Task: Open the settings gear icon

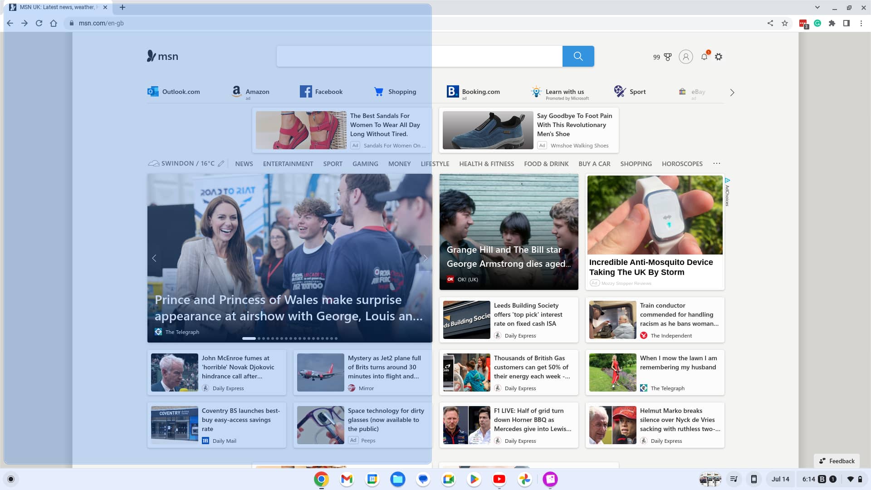Action: (719, 56)
